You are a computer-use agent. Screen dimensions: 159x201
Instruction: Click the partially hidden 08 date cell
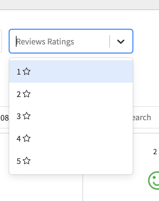(x=5, y=118)
